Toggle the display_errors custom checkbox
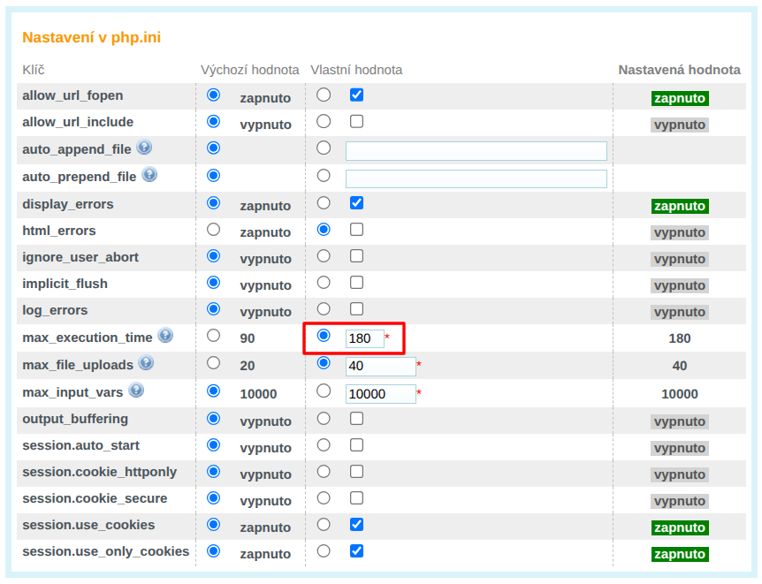 356,202
